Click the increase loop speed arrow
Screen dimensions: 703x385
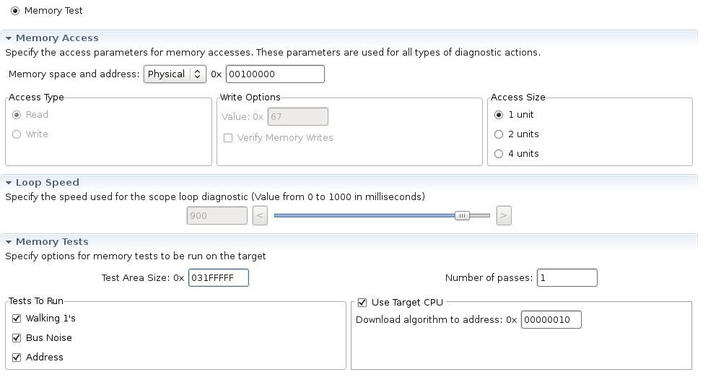tap(504, 215)
